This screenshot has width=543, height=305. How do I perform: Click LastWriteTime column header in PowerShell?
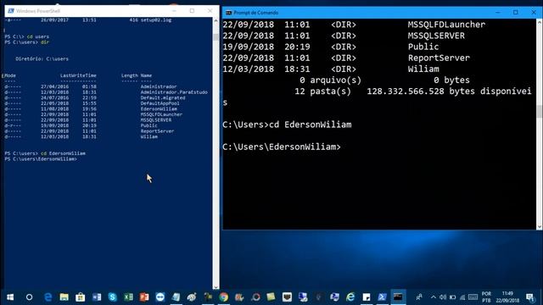click(x=78, y=75)
